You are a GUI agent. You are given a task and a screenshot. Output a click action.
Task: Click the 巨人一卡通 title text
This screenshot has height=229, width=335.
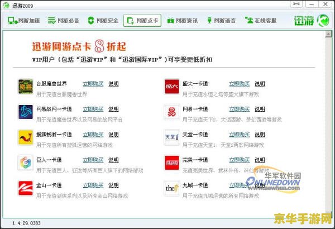click(x=49, y=160)
